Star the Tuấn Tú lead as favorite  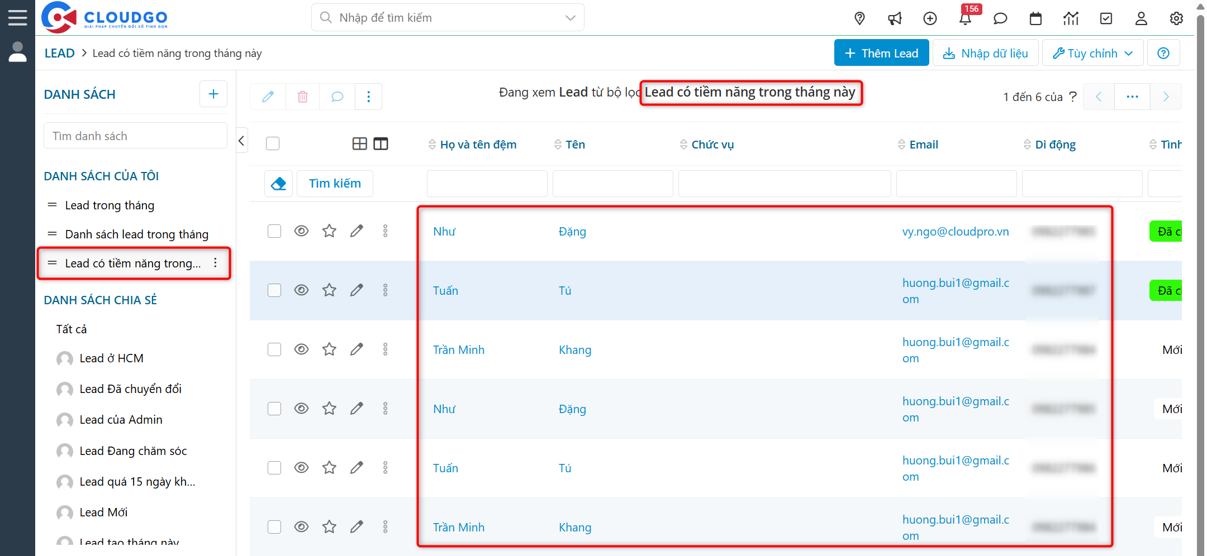329,290
